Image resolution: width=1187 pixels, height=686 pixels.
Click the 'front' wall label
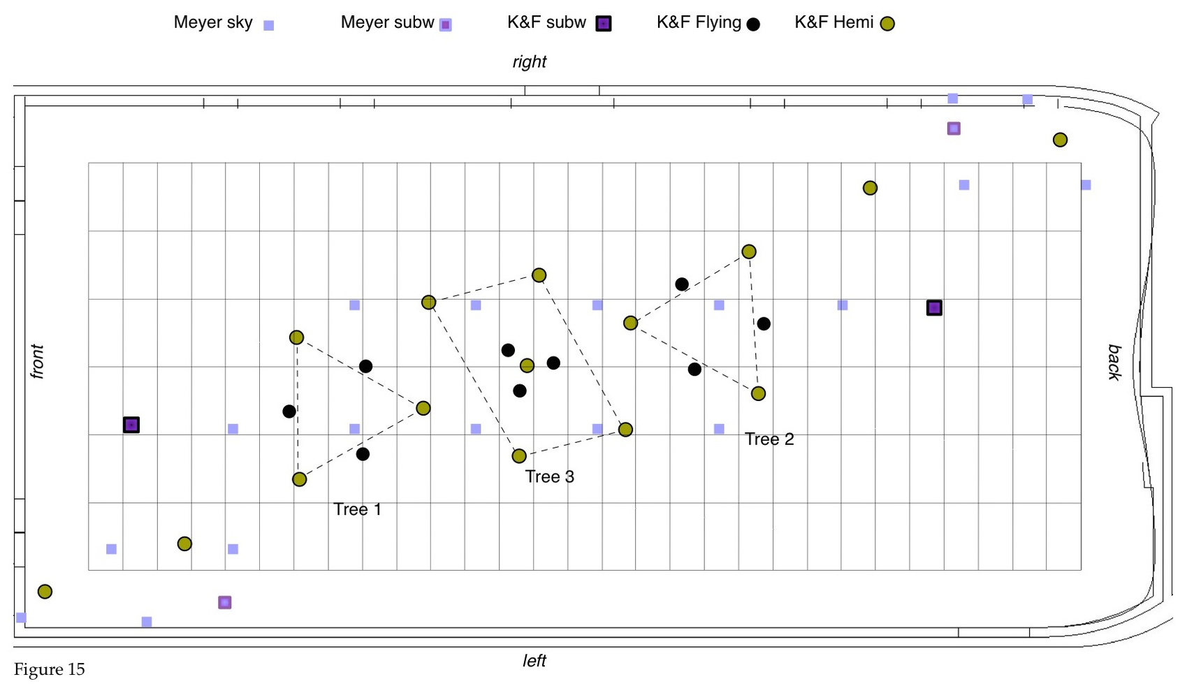click(x=37, y=361)
